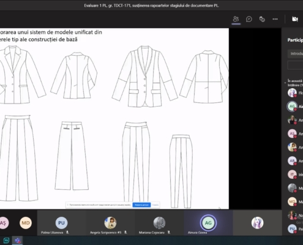303x245 pixels.
Task: Click the hide link in sharing bar
Action: (155, 205)
